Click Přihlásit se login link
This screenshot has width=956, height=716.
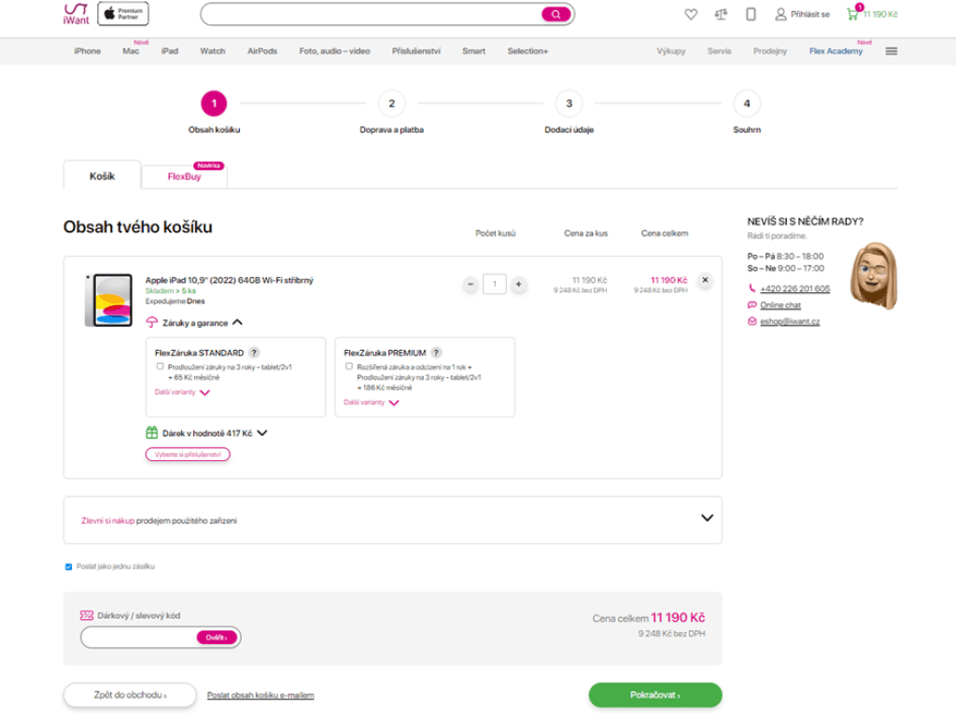click(x=810, y=14)
